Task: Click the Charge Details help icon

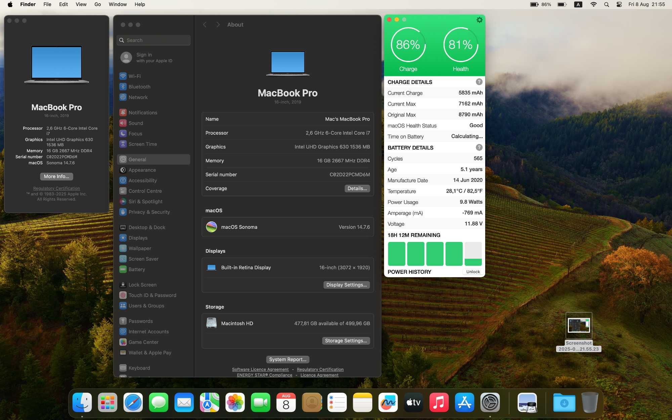Action: pyautogui.click(x=479, y=82)
